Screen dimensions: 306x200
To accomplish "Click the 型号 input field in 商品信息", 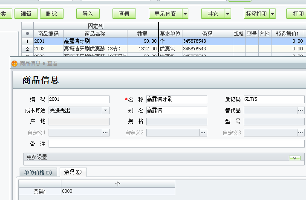I will click(x=274, y=122).
